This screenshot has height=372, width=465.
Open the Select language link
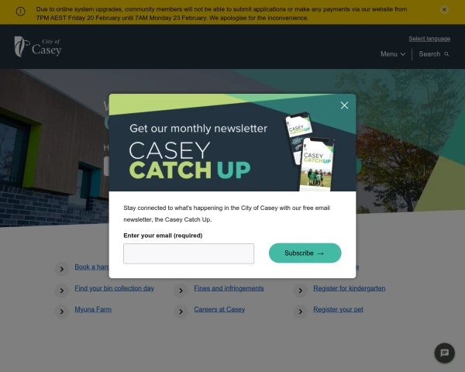pyautogui.click(x=429, y=39)
